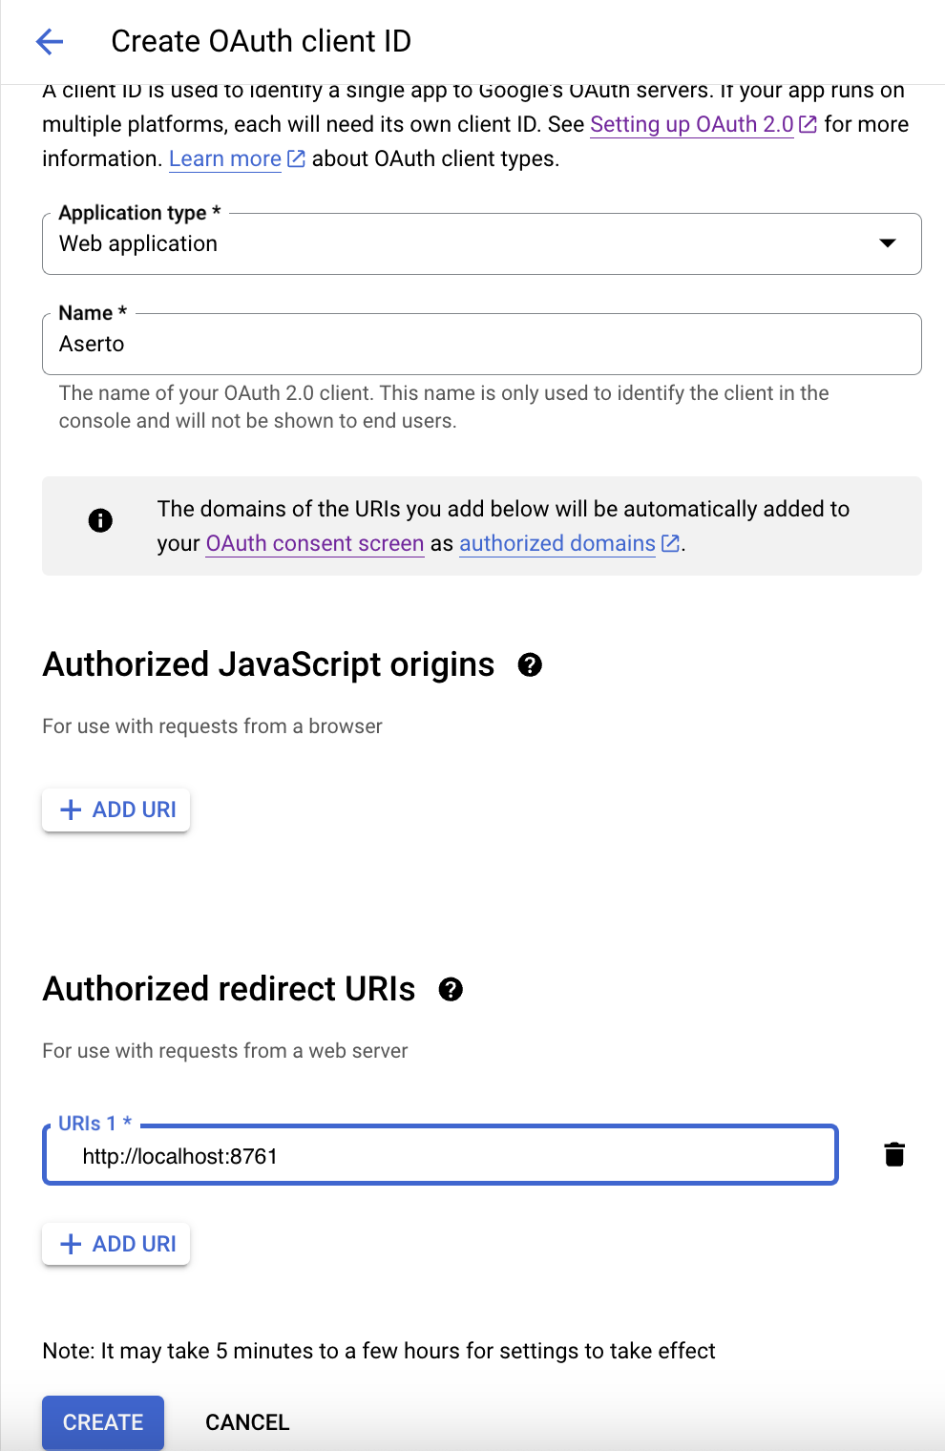
Task: Expand the Application type dropdown arrow
Action: point(888,243)
